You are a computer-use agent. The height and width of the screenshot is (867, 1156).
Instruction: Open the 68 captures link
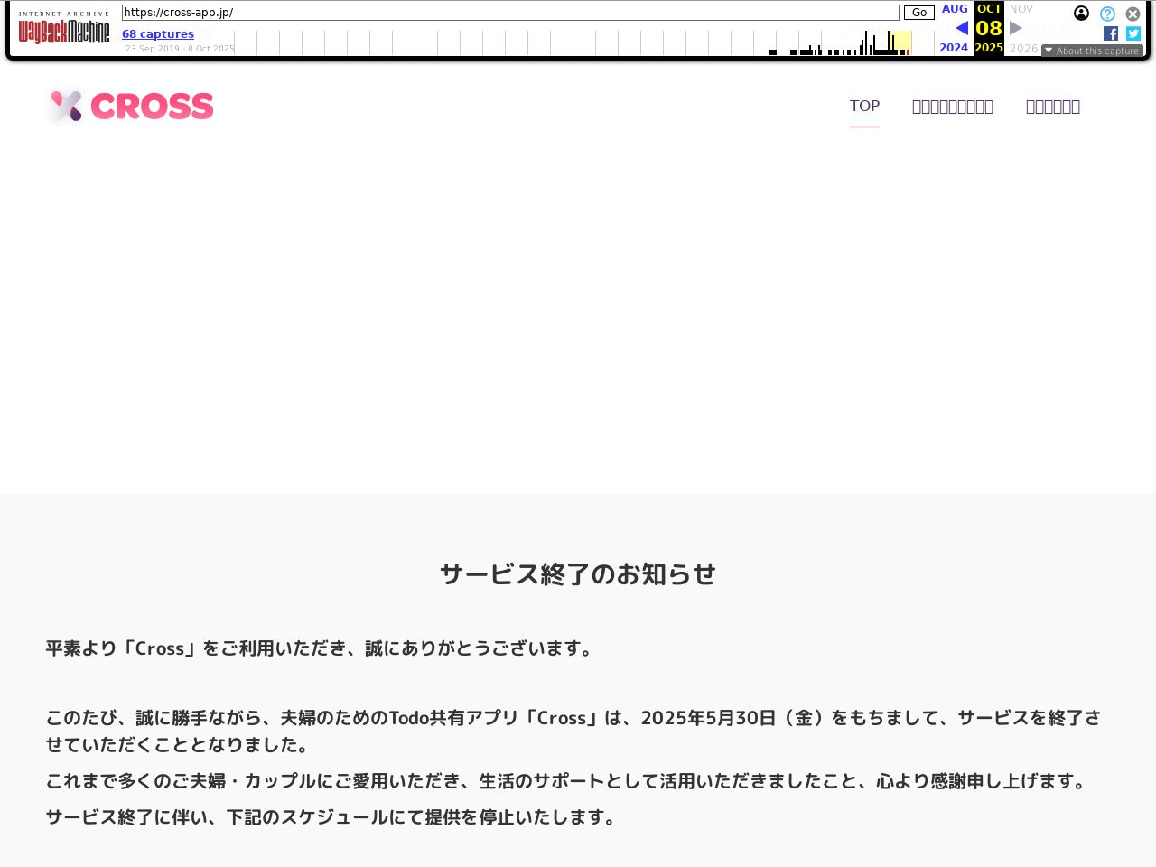(x=158, y=34)
